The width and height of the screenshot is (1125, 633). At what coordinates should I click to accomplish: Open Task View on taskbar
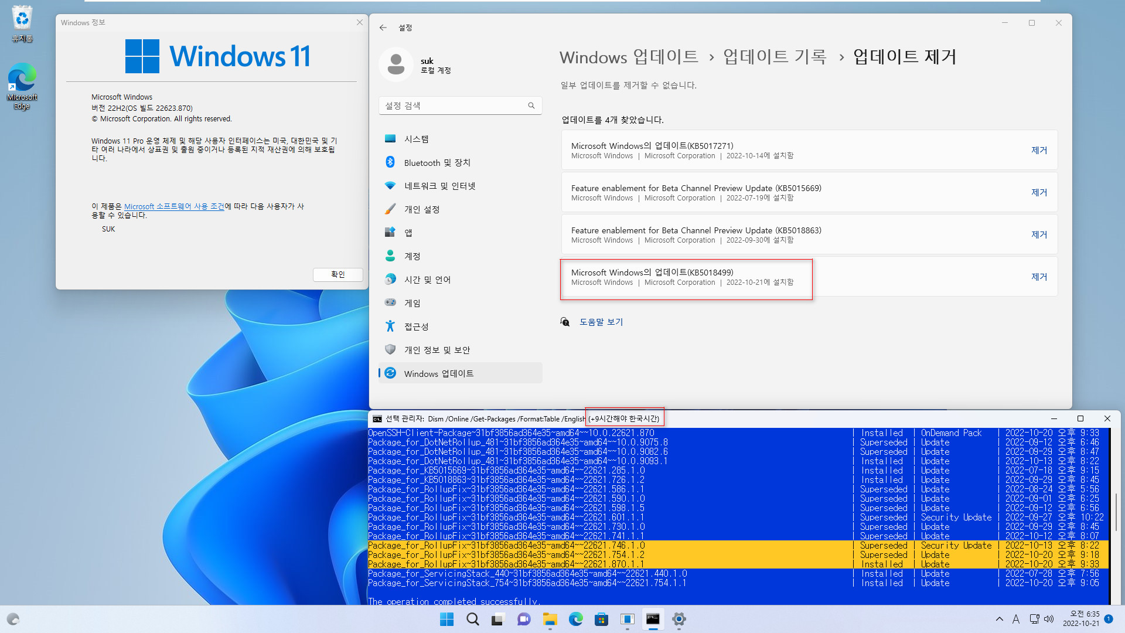pos(498,619)
